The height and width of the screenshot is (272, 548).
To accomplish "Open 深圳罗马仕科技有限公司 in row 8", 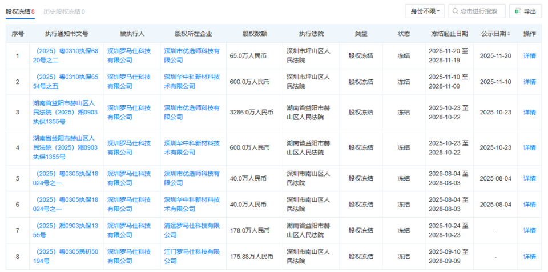I will 129,257.
